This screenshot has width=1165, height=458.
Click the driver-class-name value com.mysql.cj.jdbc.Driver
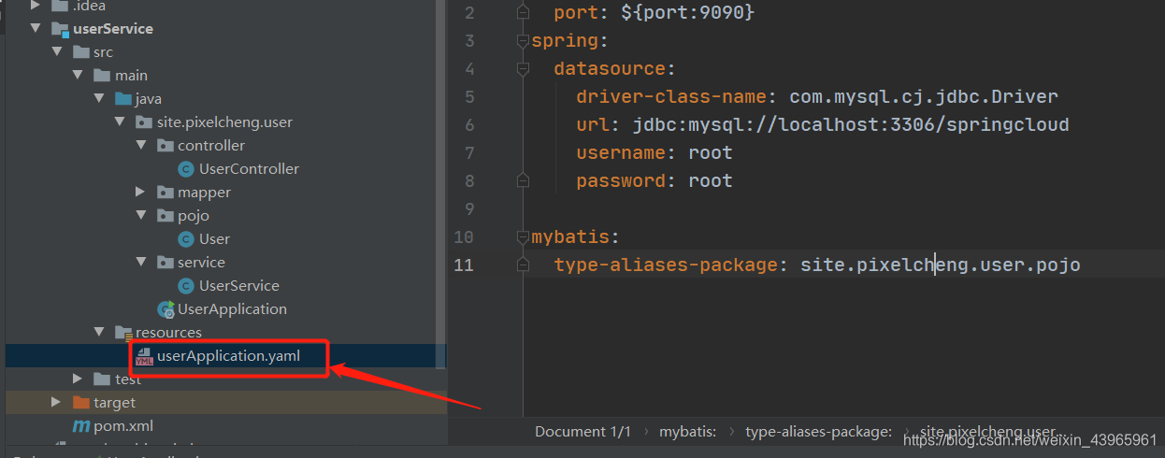click(924, 96)
